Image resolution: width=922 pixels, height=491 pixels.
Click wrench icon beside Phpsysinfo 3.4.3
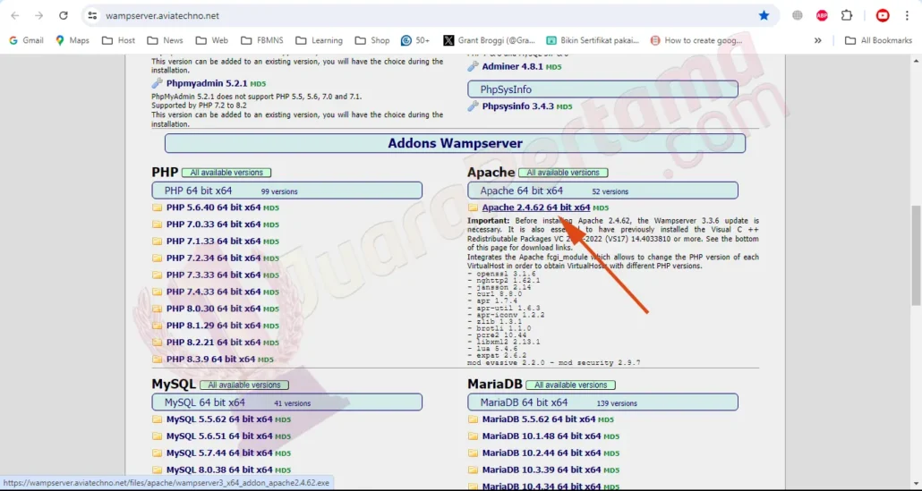pyautogui.click(x=474, y=106)
